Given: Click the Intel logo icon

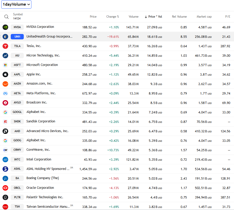Looking at the screenshot, I should tap(5, 159).
